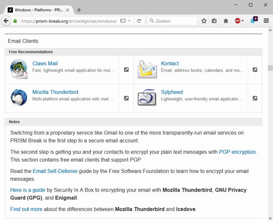Reload the page with the refresh icon
273x221 pixels.
(139, 21)
